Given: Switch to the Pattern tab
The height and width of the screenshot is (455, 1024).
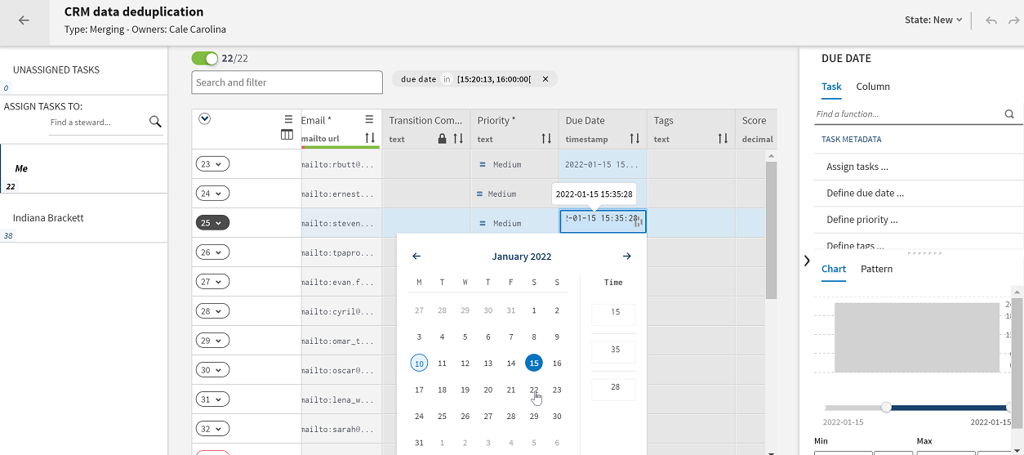Looking at the screenshot, I should (x=876, y=269).
